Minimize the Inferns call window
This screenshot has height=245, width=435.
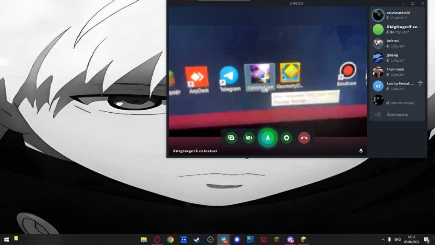pos(403,3)
